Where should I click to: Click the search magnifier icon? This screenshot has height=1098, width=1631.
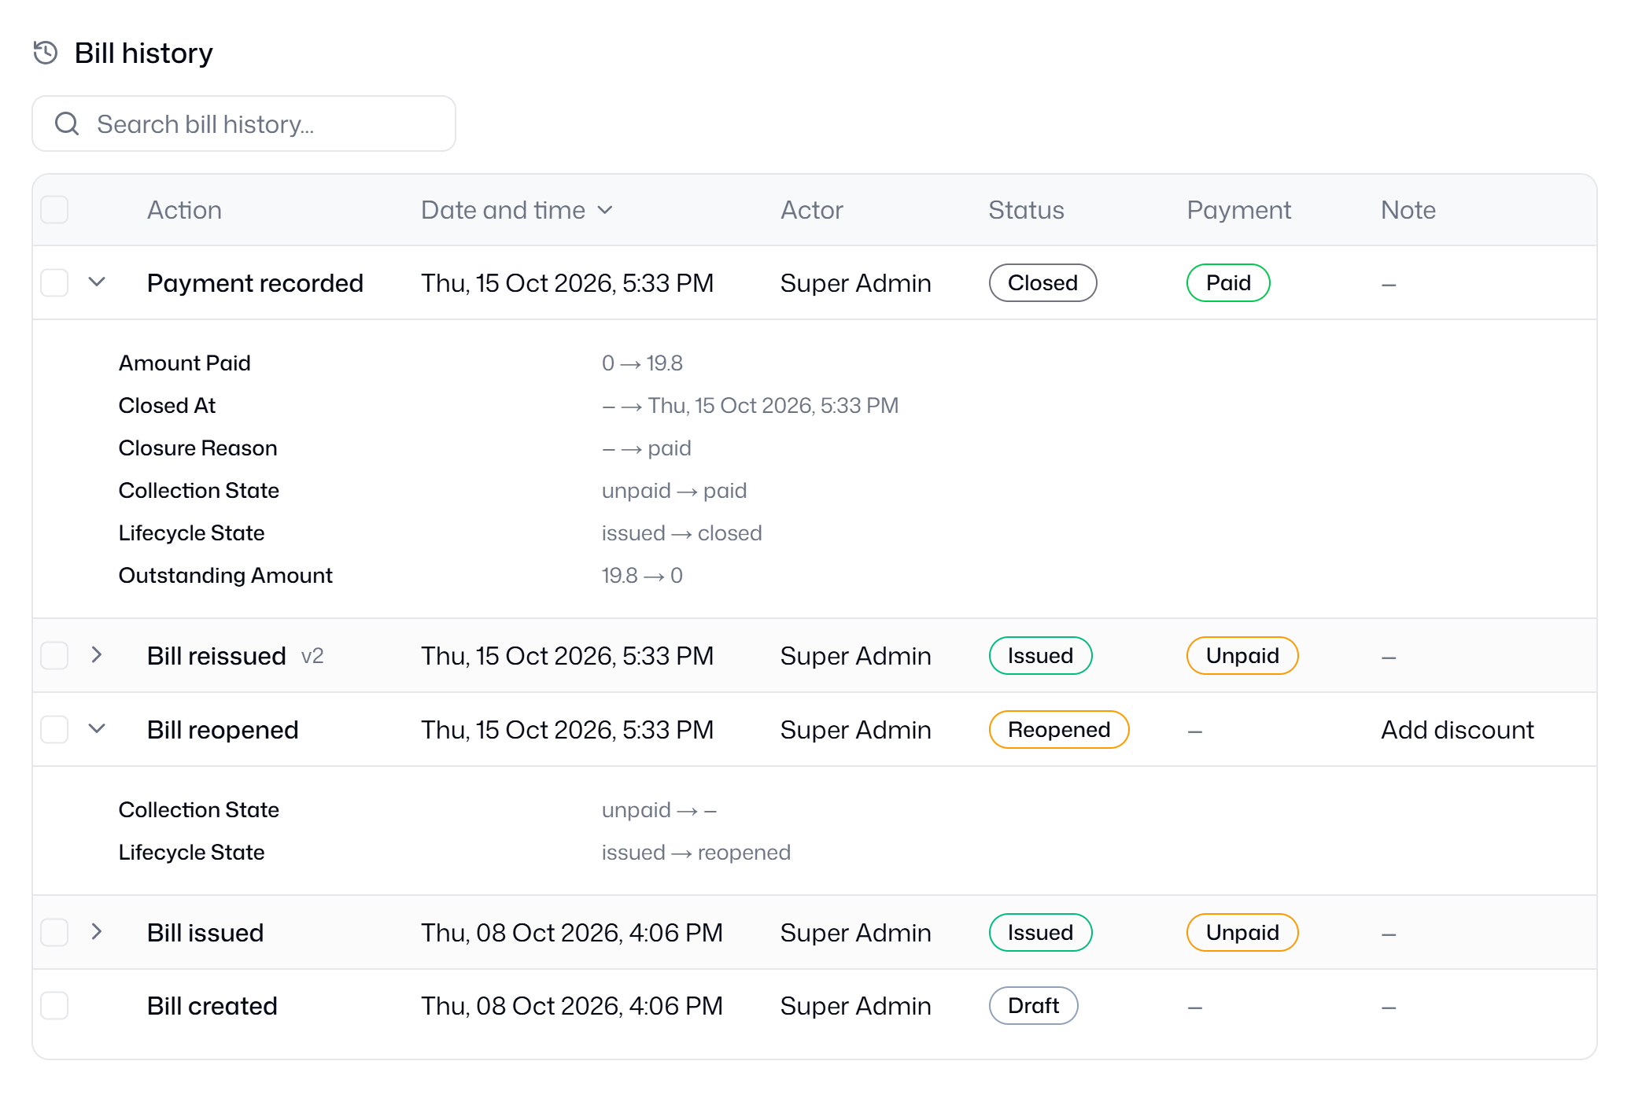tap(67, 124)
